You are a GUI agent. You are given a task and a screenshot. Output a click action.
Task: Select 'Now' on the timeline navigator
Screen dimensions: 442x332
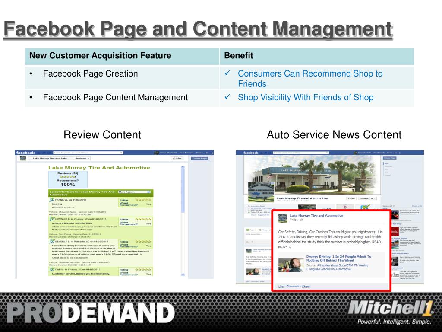[x=386, y=163]
